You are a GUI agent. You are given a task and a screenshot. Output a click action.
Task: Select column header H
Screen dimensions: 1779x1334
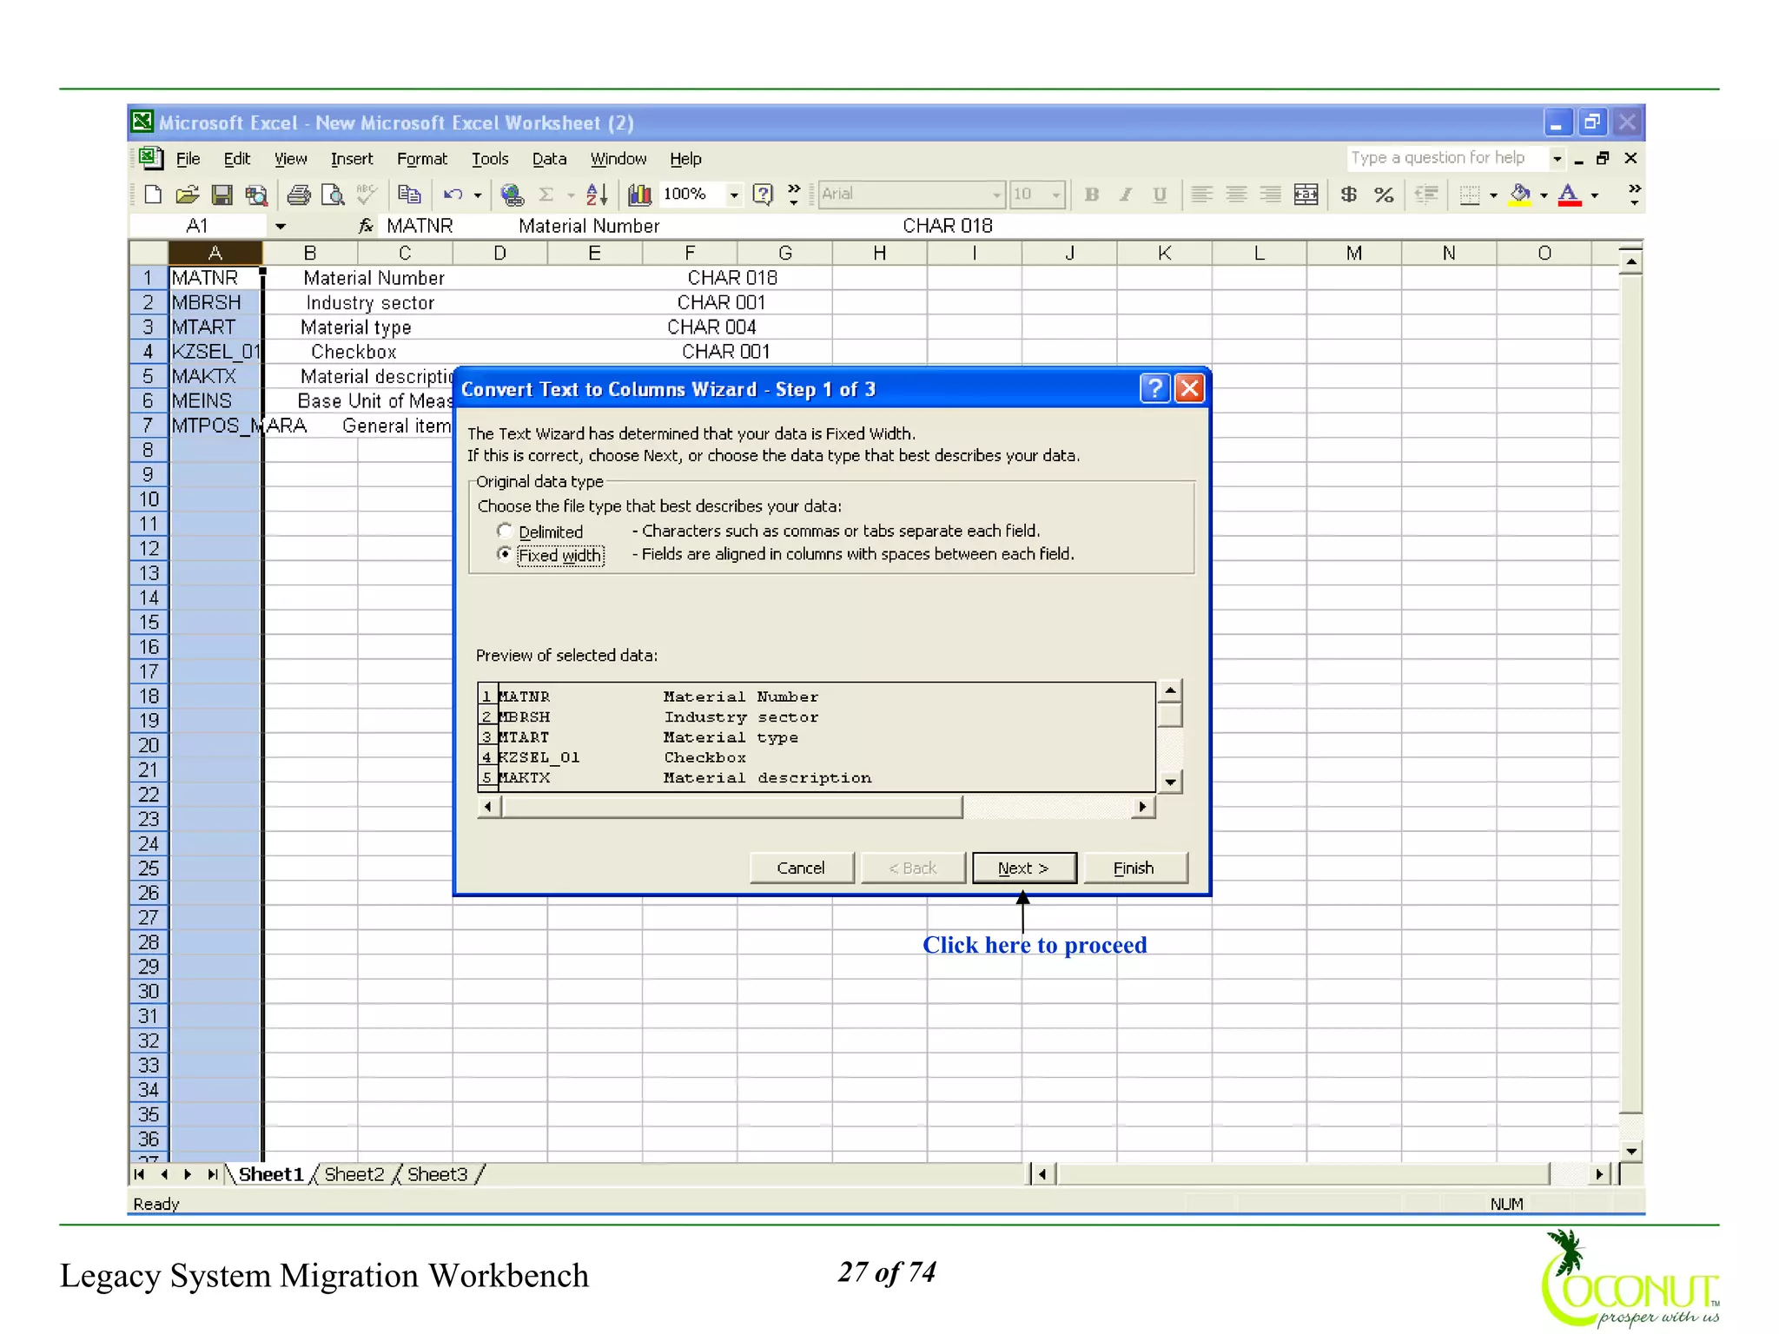point(879,253)
